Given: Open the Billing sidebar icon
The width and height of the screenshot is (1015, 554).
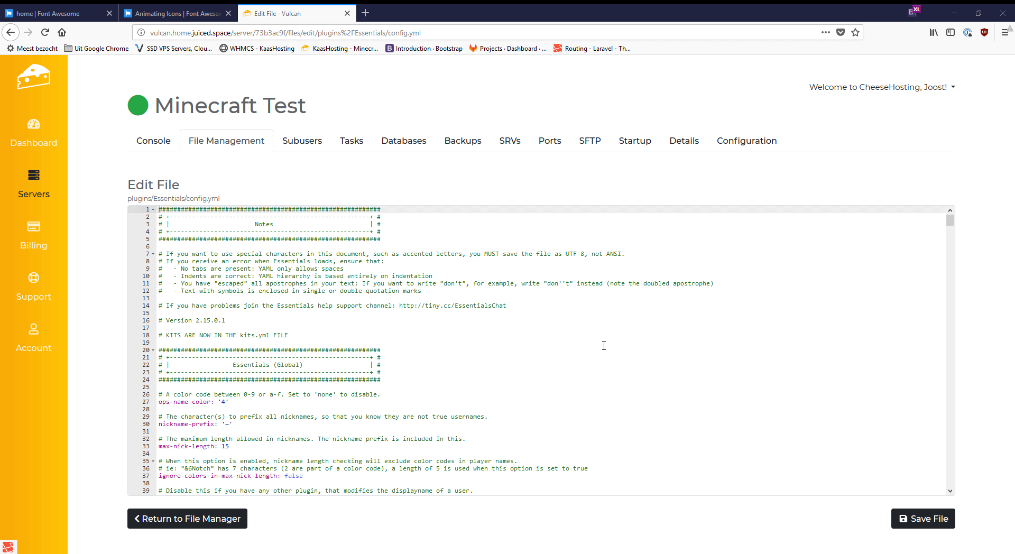Looking at the screenshot, I should (33, 227).
